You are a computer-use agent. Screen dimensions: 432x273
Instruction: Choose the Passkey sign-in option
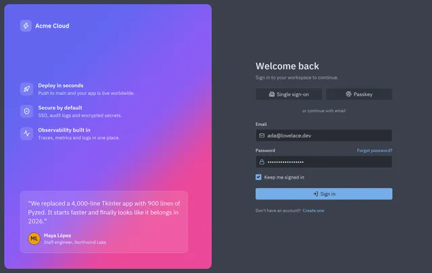pyautogui.click(x=359, y=94)
